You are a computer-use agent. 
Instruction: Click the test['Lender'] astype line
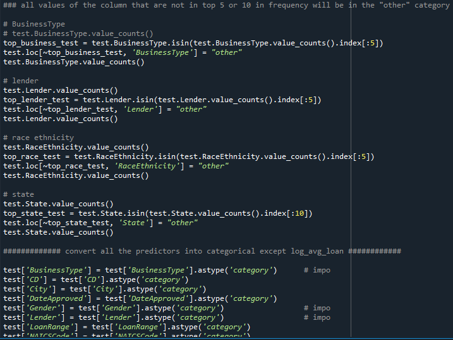click(114, 318)
